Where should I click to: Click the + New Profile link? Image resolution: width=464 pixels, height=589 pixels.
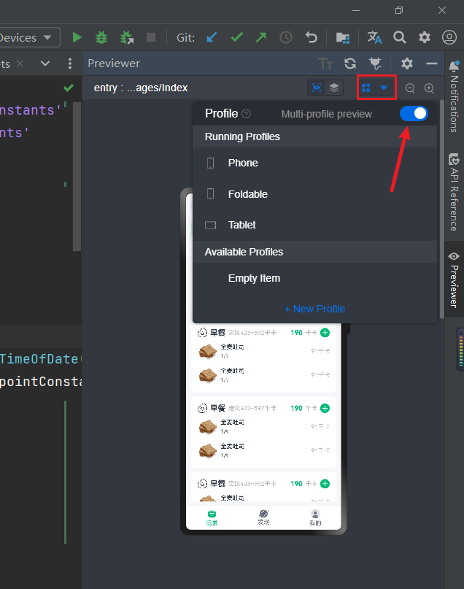pos(314,309)
